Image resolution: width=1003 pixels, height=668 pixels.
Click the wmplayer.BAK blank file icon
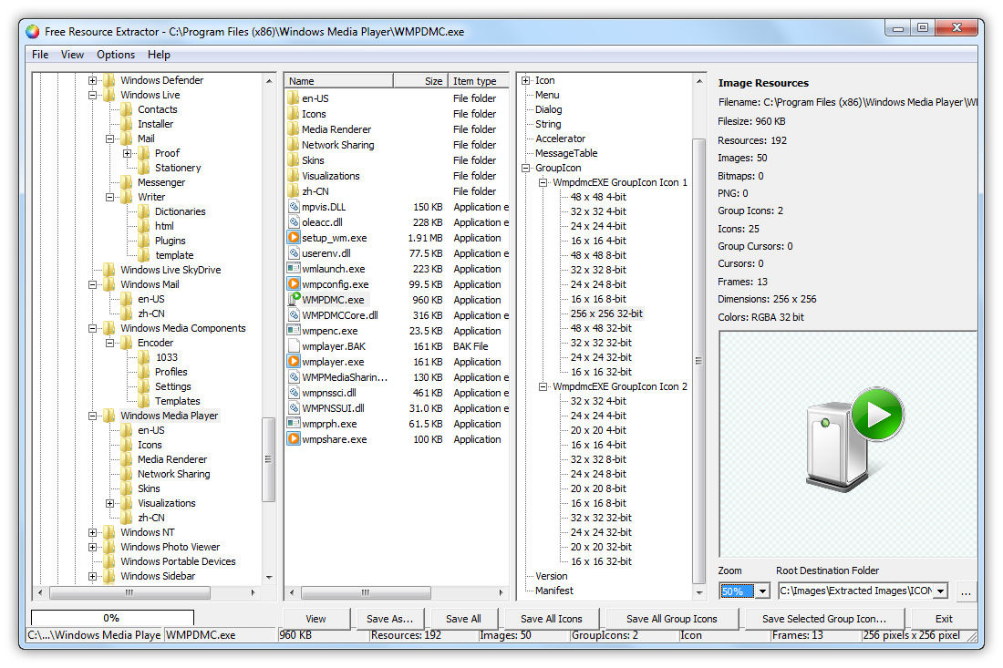click(x=294, y=346)
